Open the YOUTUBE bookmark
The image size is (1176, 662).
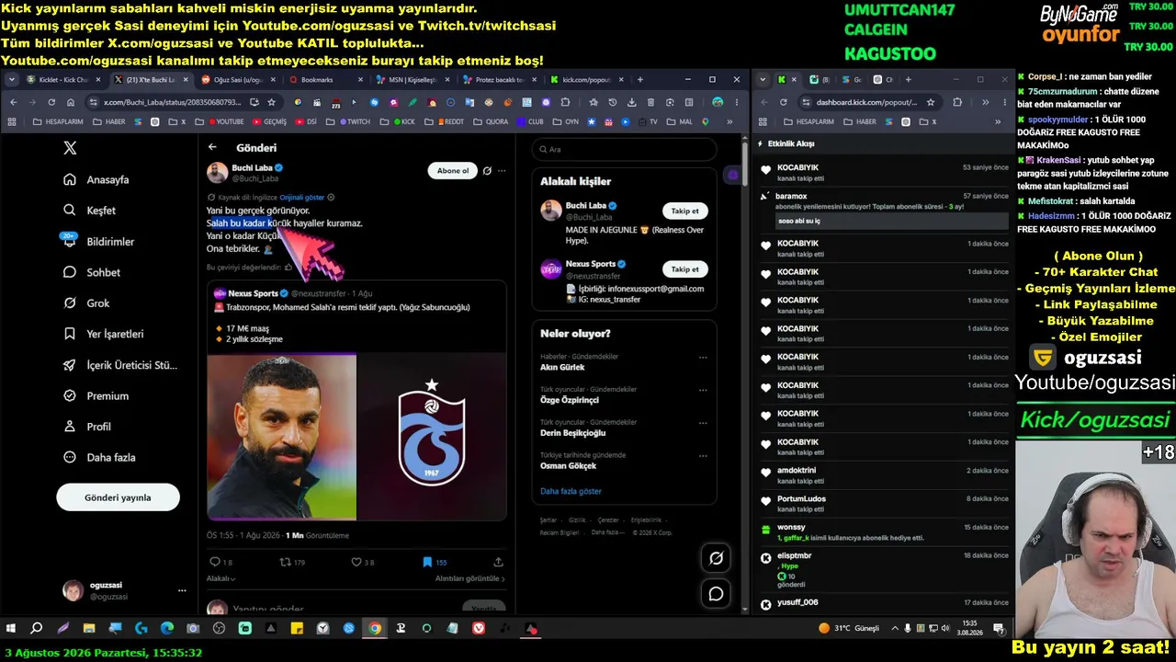[226, 121]
